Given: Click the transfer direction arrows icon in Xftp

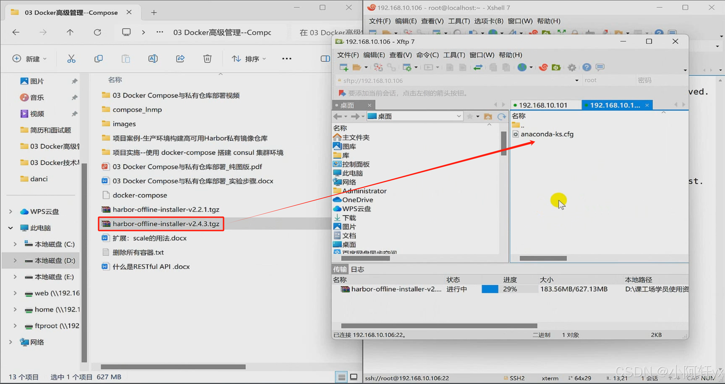Looking at the screenshot, I should pos(478,67).
